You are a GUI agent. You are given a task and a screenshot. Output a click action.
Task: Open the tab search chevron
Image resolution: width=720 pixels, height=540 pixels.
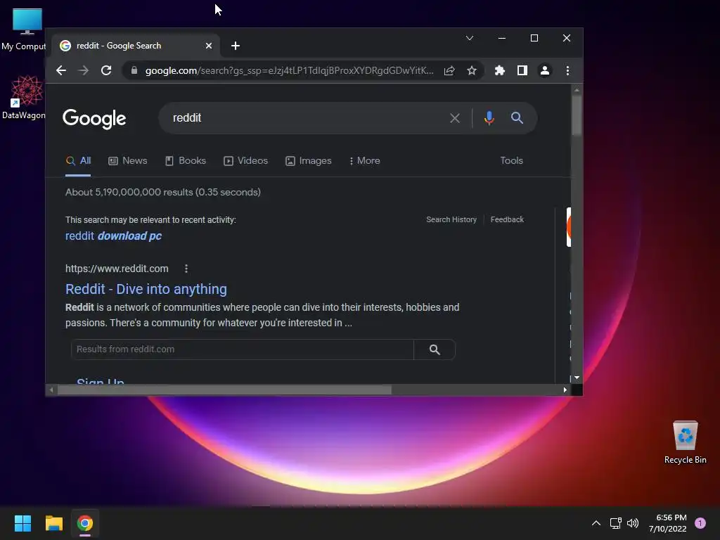(x=469, y=38)
